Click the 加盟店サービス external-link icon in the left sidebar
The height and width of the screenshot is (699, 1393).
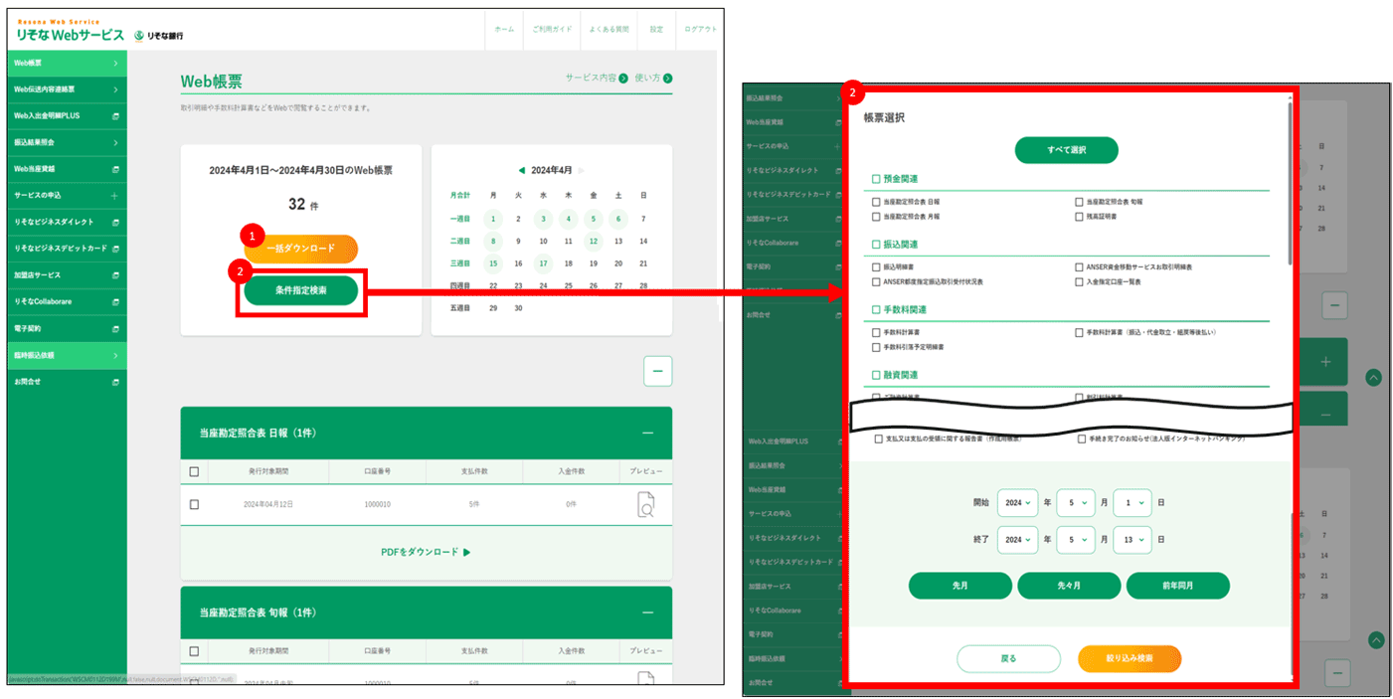(116, 275)
